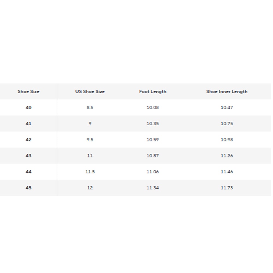Click the US Shoe Size column header
This screenshot has width=273, height=273.
[90, 91]
